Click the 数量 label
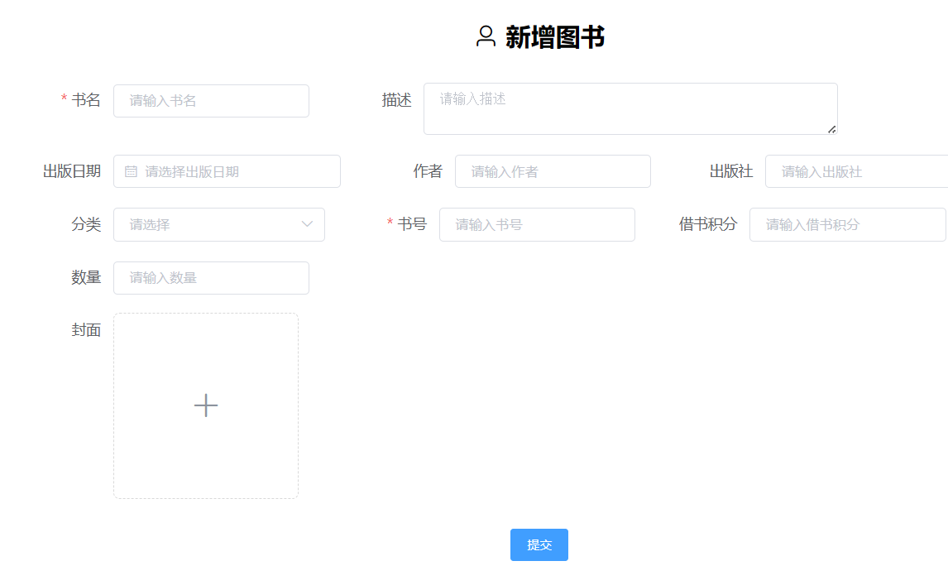The image size is (948, 585). 86,278
